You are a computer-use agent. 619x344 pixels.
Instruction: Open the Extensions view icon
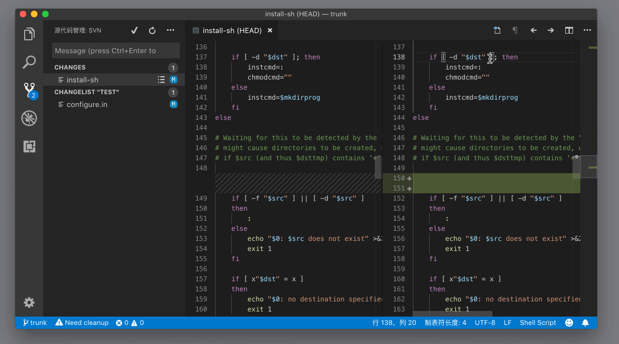pyautogui.click(x=29, y=146)
